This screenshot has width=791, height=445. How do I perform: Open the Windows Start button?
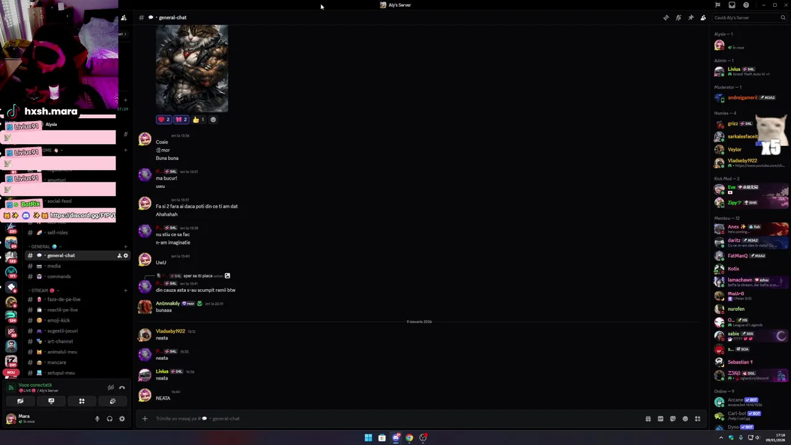[x=368, y=438]
